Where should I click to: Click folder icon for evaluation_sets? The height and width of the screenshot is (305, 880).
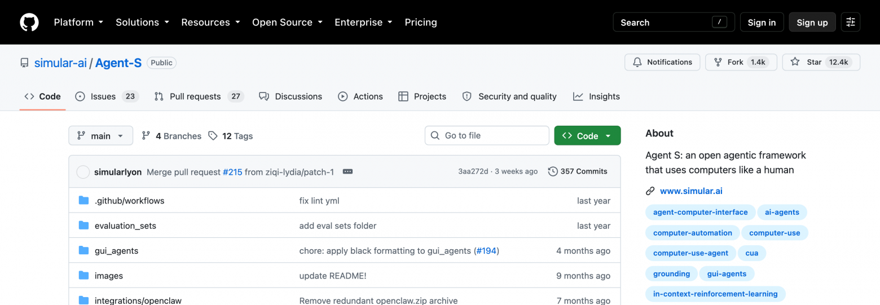pyautogui.click(x=84, y=226)
